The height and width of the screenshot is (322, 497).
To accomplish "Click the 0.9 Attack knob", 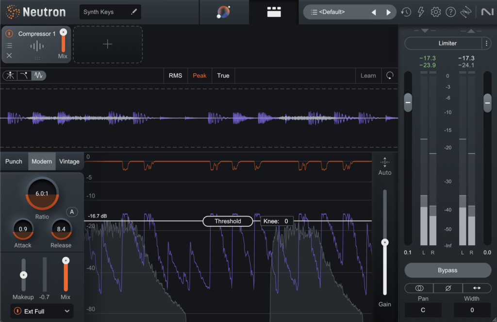I will click(23, 229).
